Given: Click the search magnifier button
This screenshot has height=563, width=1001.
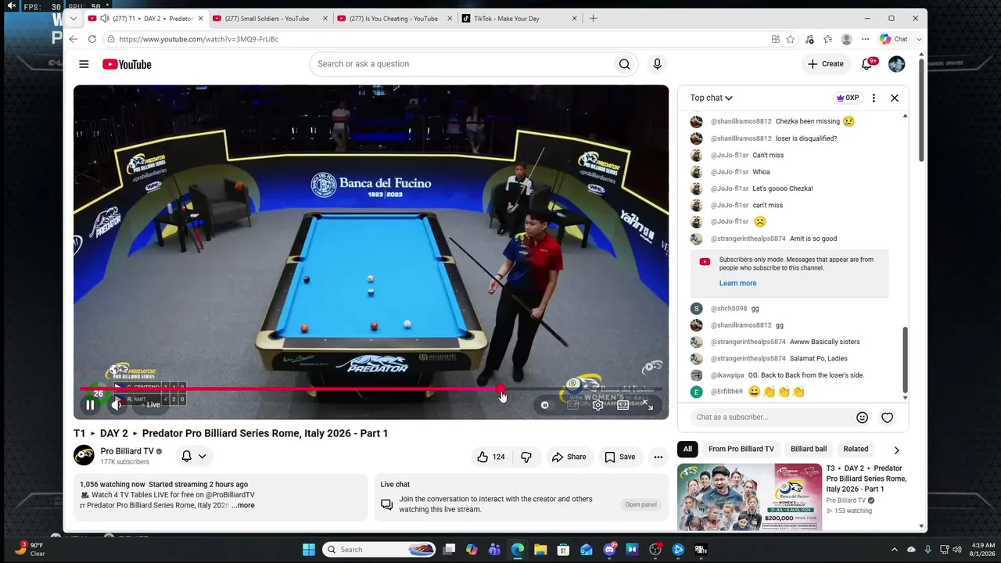Looking at the screenshot, I should point(624,64).
